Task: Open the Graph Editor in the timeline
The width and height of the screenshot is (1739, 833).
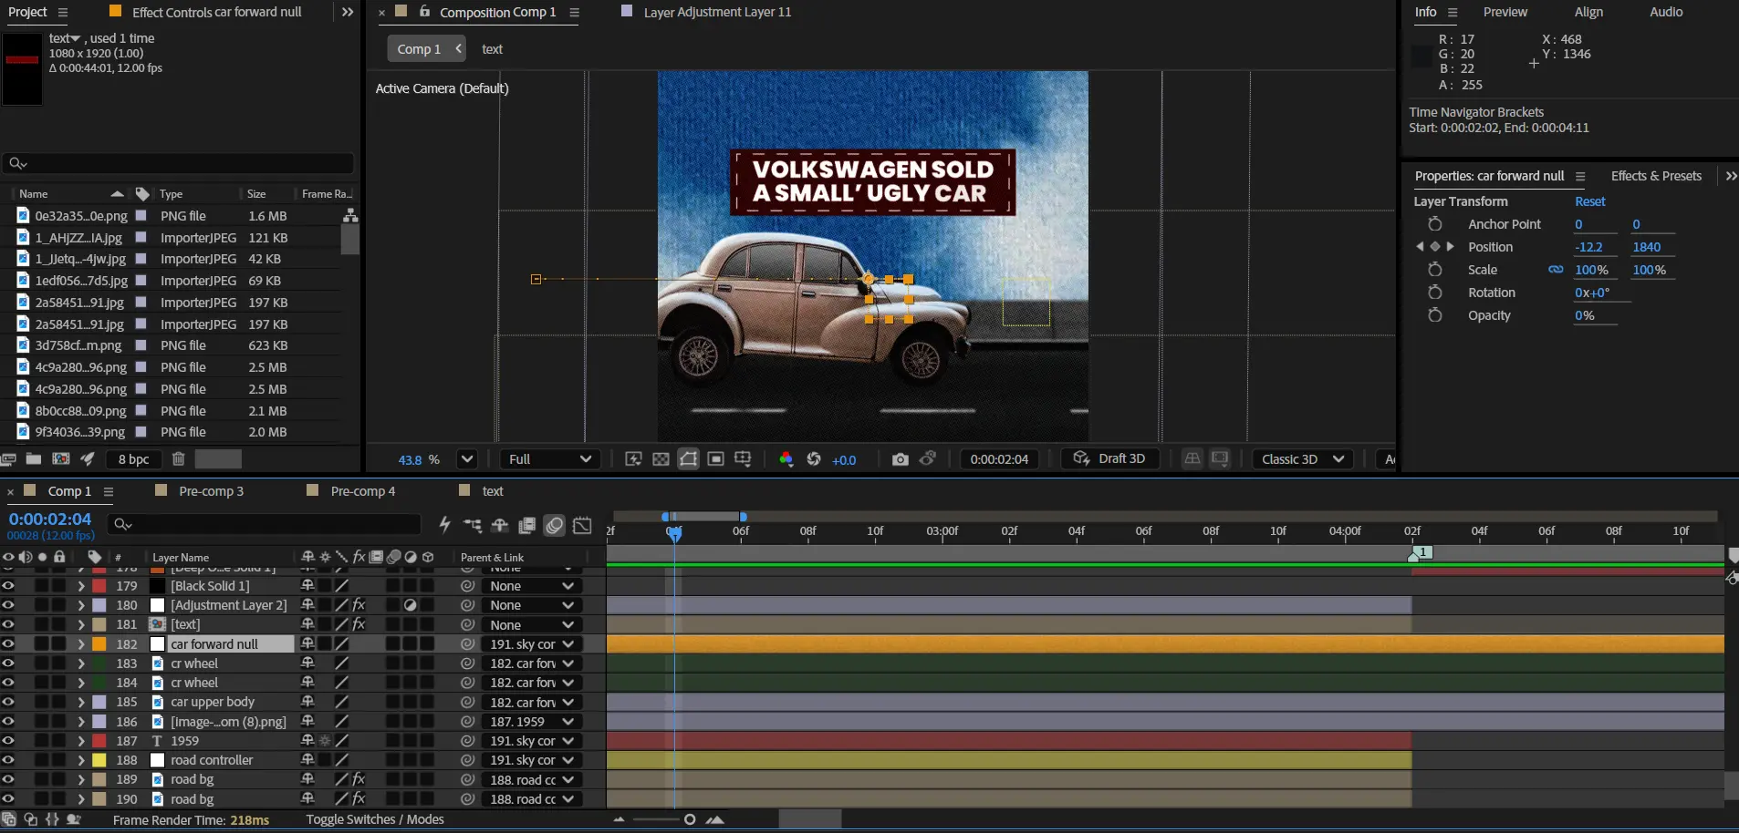Action: coord(582,525)
